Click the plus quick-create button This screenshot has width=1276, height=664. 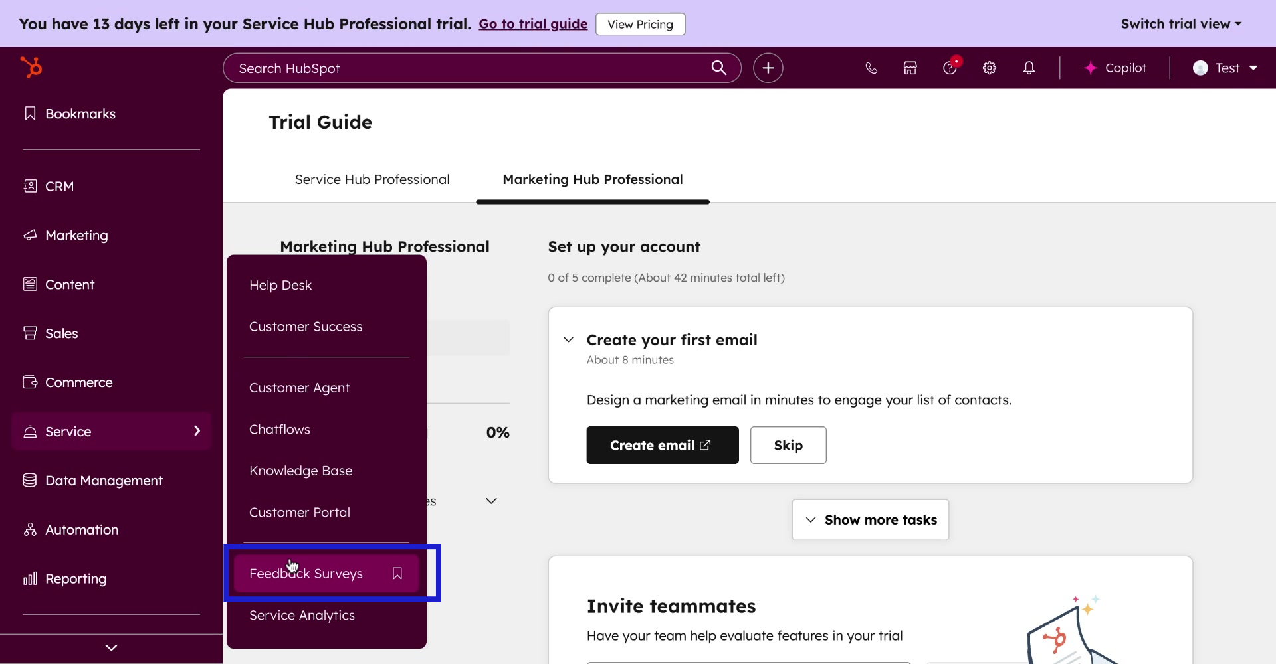click(768, 68)
